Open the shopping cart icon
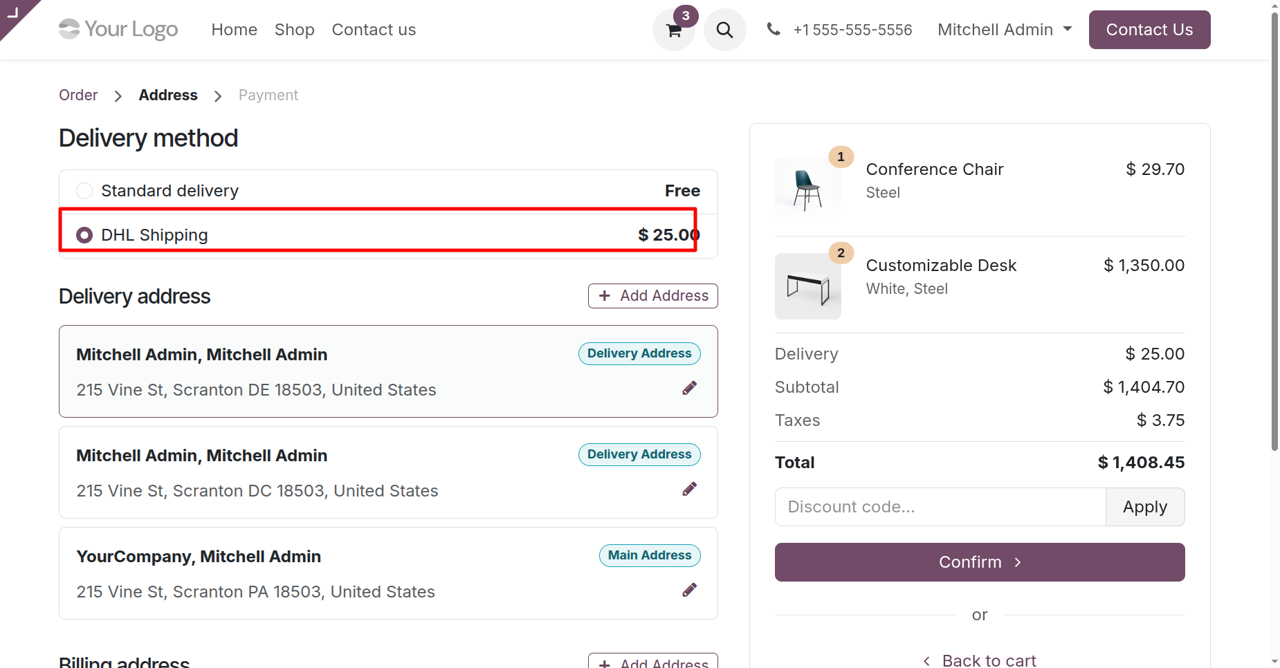This screenshot has height=668, width=1280. click(673, 30)
